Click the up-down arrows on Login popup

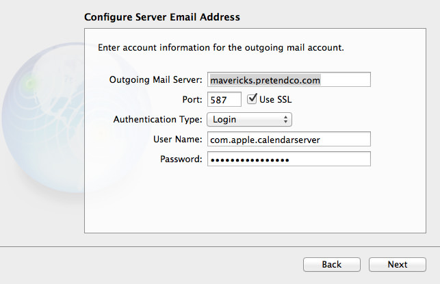(x=285, y=120)
